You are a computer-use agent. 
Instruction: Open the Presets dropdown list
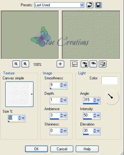pos(82,5)
